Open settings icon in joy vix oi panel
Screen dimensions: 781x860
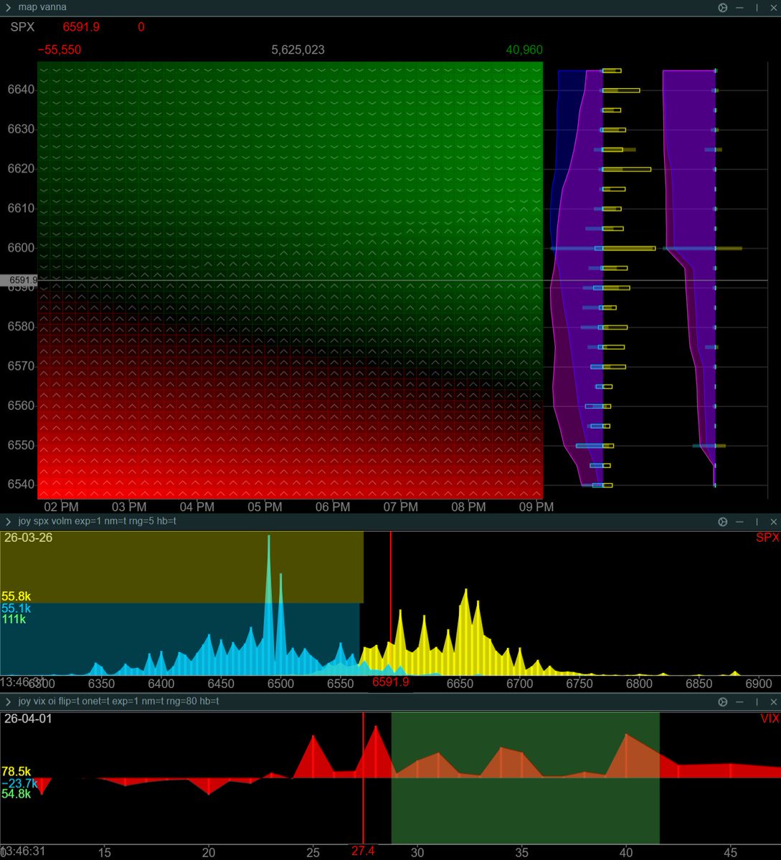722,702
